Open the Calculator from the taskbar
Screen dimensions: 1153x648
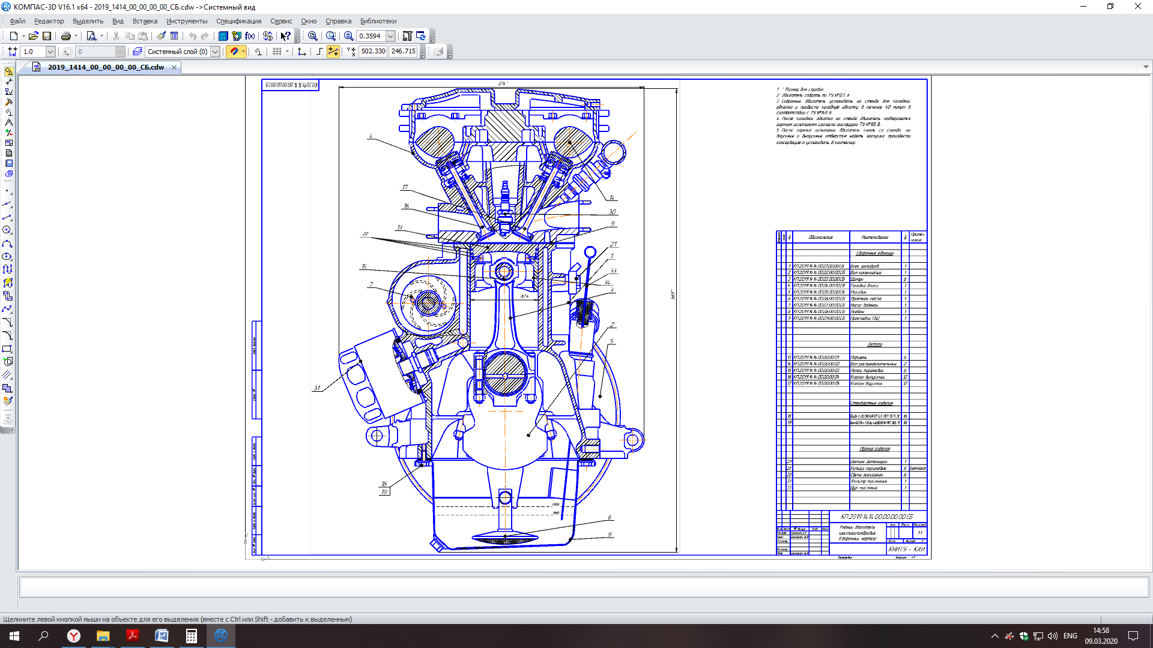pos(191,636)
